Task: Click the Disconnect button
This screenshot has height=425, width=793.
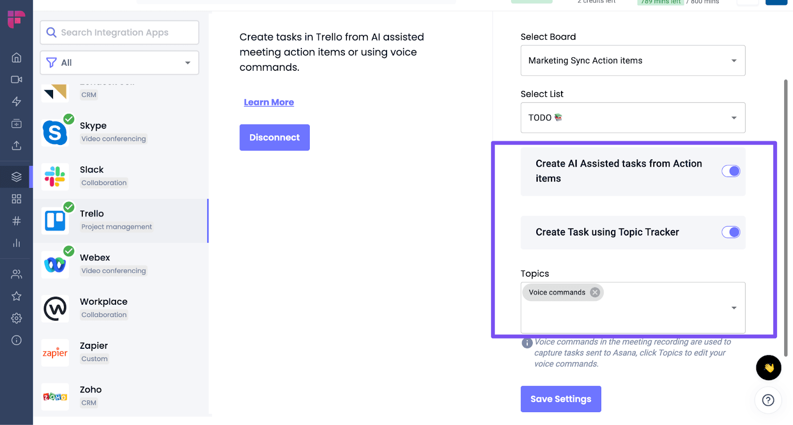Action: (275, 138)
